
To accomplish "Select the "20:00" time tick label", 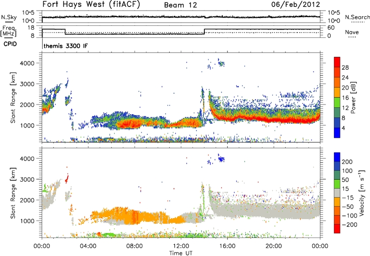I will 273,246.
